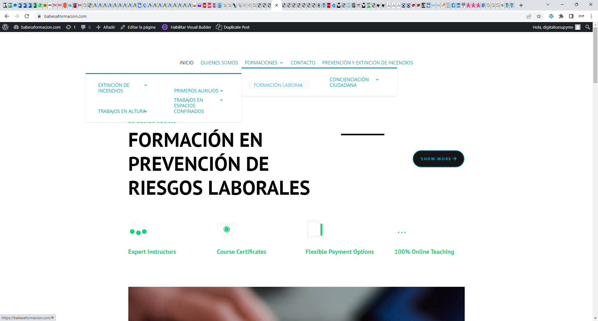Click the 100% Online Teaching icon
Viewport: 598px width, 321px height.
[402, 232]
